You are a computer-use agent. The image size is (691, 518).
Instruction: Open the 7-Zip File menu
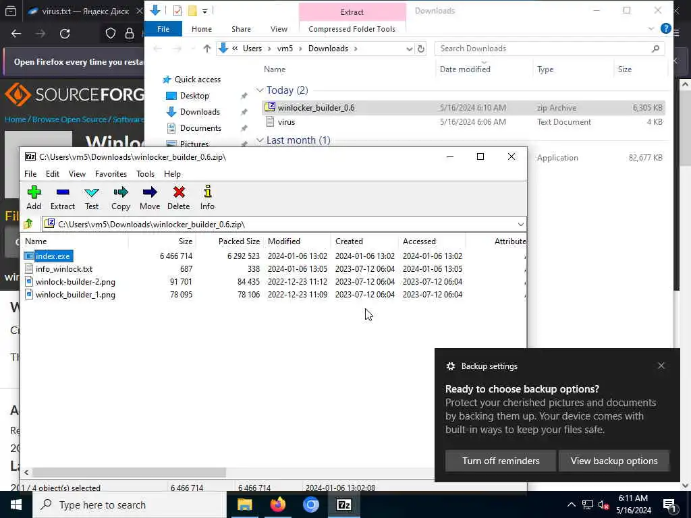(x=30, y=174)
